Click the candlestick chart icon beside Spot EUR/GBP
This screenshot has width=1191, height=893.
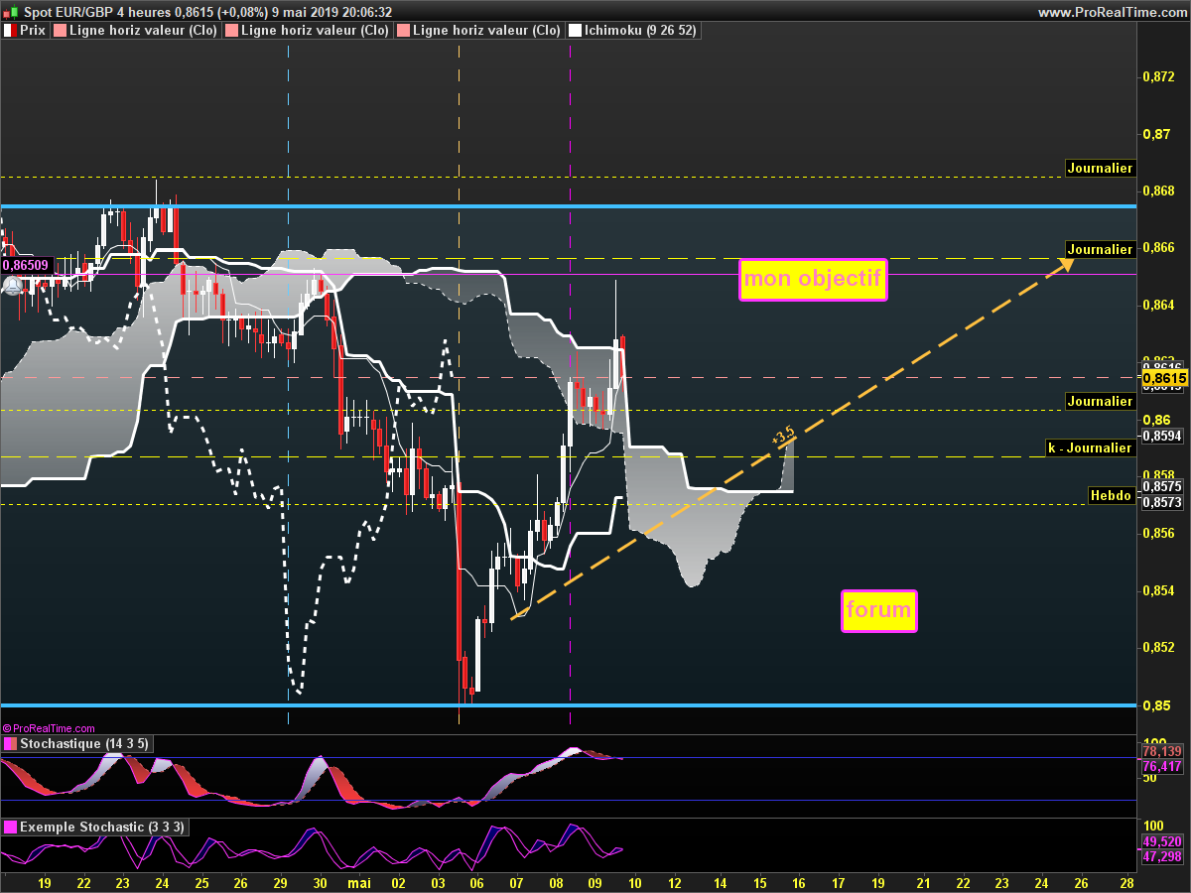tap(10, 12)
